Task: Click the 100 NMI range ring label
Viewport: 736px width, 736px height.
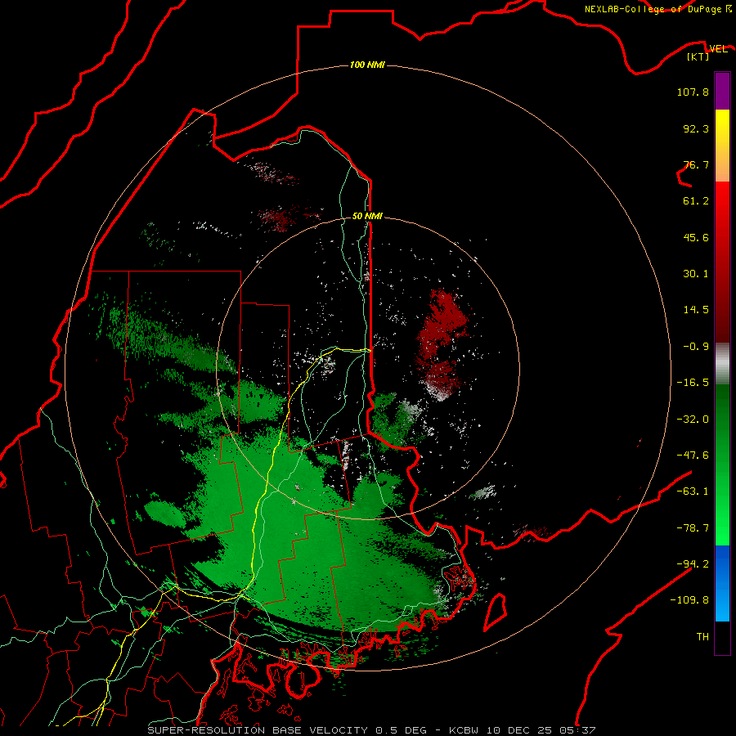Action: [x=367, y=65]
